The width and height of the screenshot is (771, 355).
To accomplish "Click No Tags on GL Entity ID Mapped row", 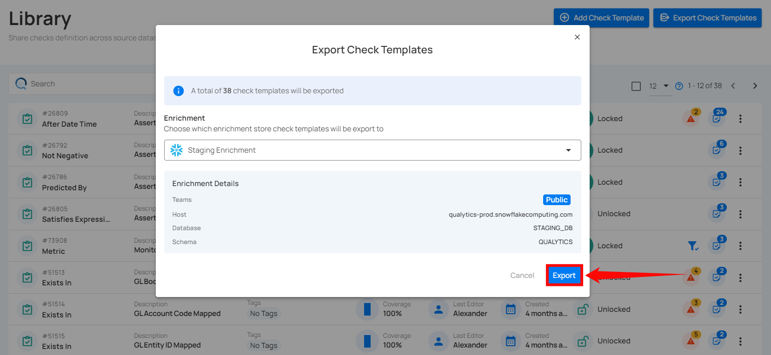I will pyautogui.click(x=264, y=345).
